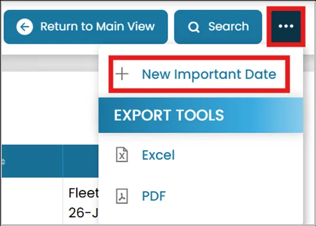Select the second blue table column header
This screenshot has height=226, width=316.
(80, 161)
